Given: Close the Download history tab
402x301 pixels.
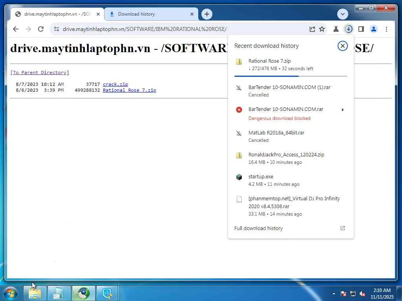Looking at the screenshot, I should 192,15.
